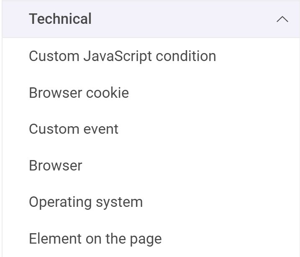This screenshot has height=257, width=300.
Task: Pick the JavaScript condition under Technical
Action: 122,56
